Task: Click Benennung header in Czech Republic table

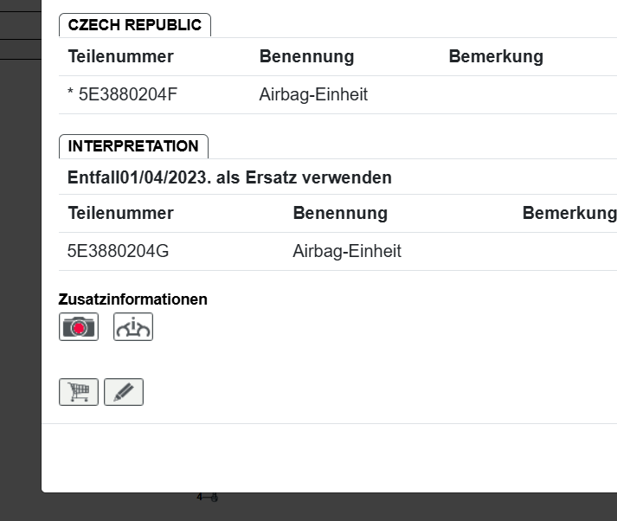Action: click(306, 57)
